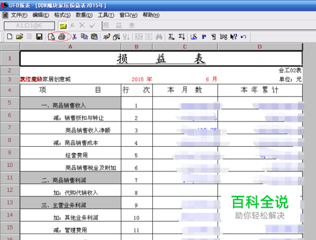Click the cell 一、商品销售收入
Image resolution: width=316 pixels, height=240 pixels.
pyautogui.click(x=71, y=103)
